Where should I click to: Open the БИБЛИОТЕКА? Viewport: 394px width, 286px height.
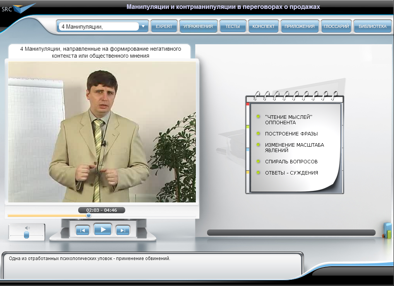point(372,27)
